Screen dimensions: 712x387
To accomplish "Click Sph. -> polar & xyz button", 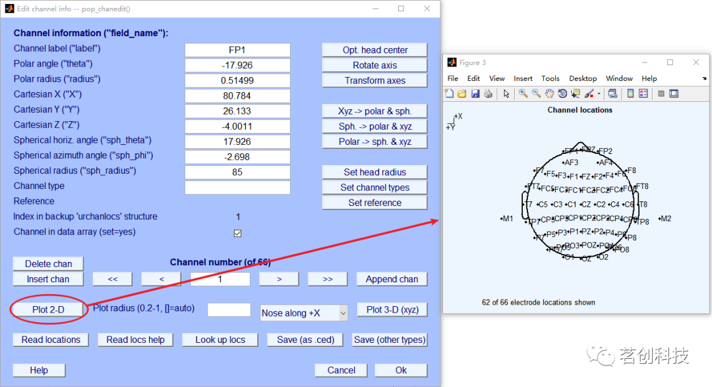I will pos(374,126).
